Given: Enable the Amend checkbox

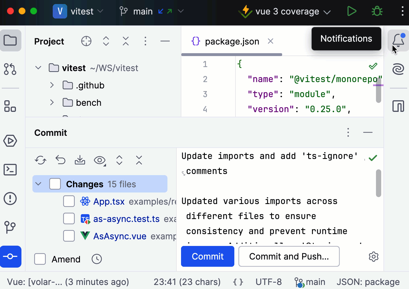Looking at the screenshot, I should pyautogui.click(x=40, y=259).
